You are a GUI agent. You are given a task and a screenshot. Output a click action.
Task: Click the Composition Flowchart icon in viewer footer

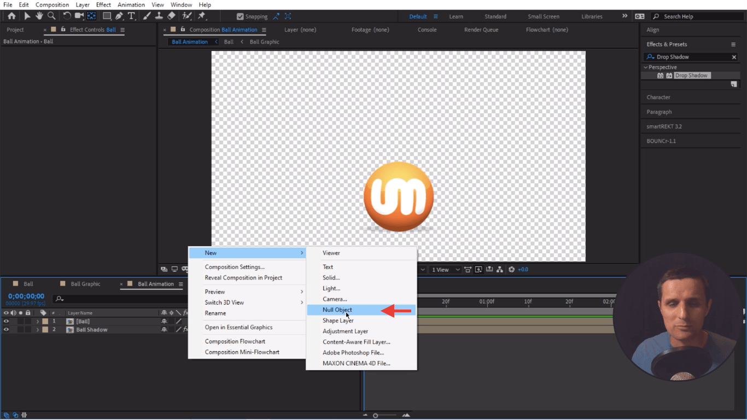pyautogui.click(x=500, y=269)
